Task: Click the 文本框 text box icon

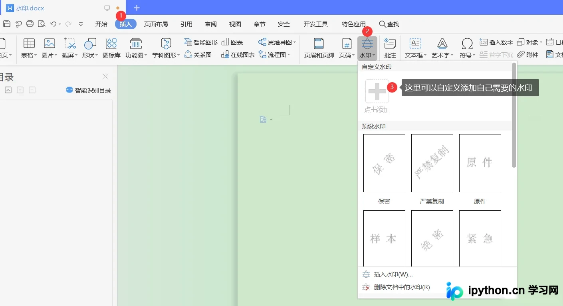Action: (x=416, y=43)
